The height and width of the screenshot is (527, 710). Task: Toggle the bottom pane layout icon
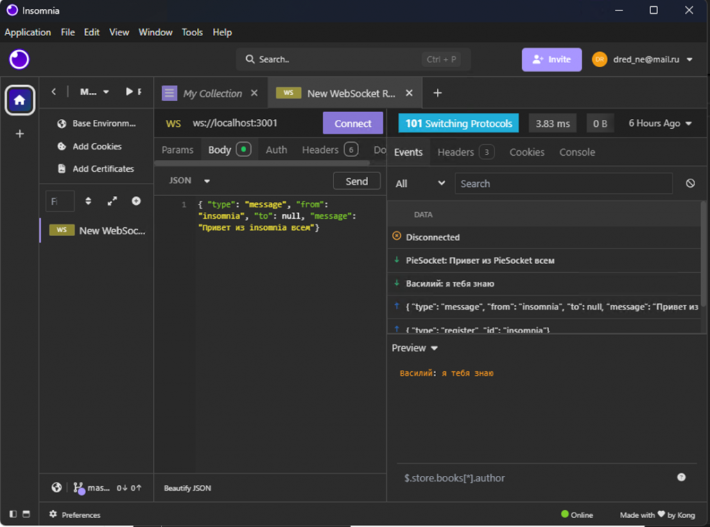(x=26, y=514)
